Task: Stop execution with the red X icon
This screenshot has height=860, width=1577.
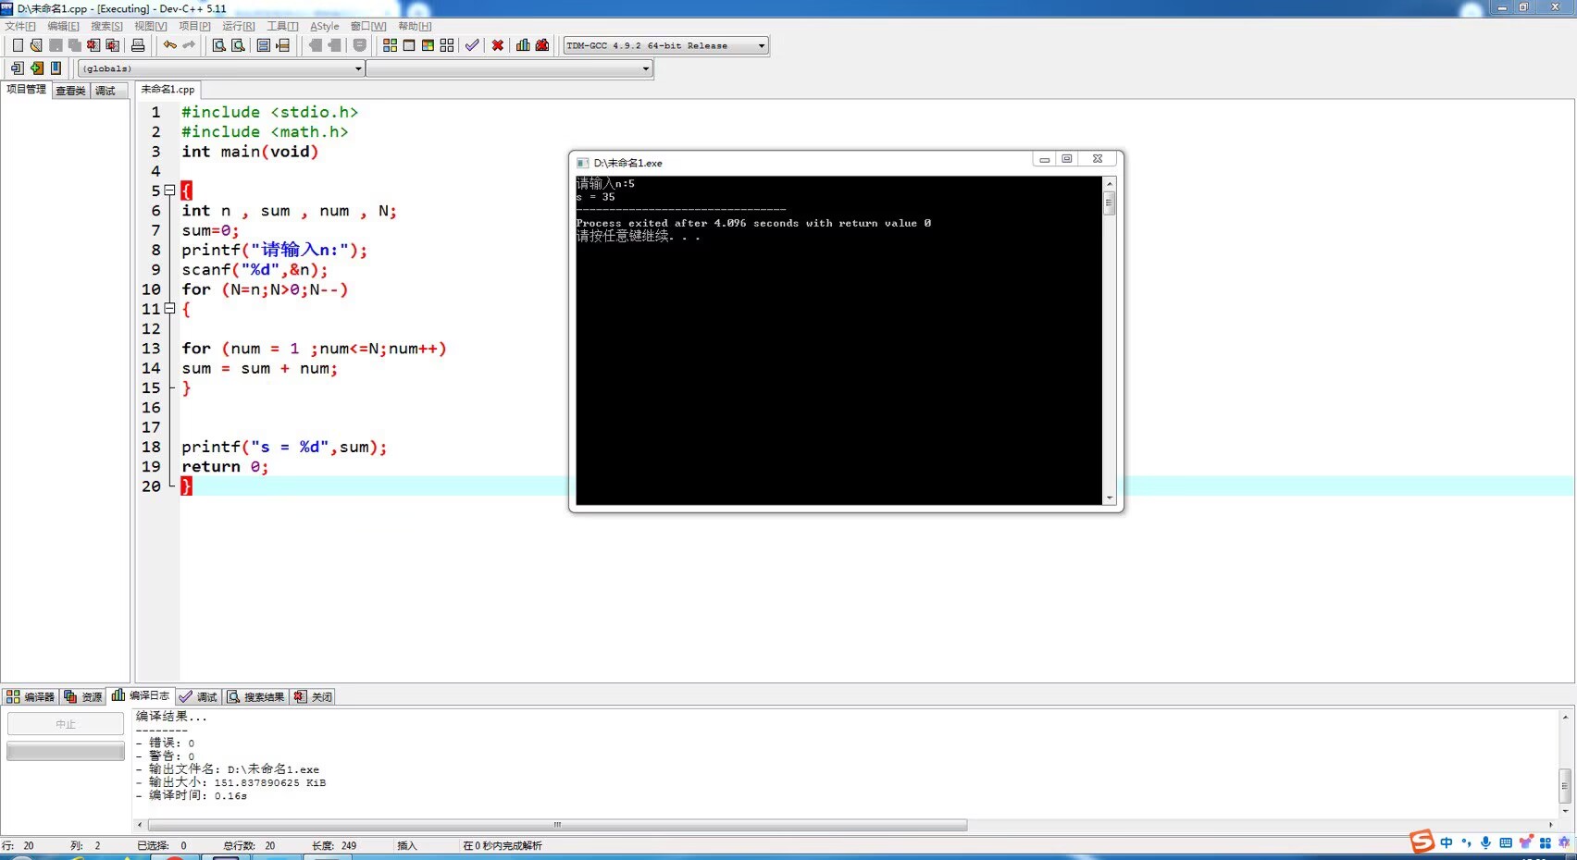Action: pos(498,45)
